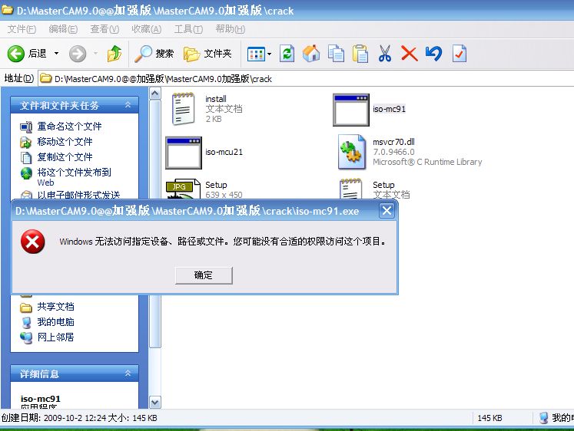
Task: Open 我的电脑 in Other Places
Action: pos(55,322)
